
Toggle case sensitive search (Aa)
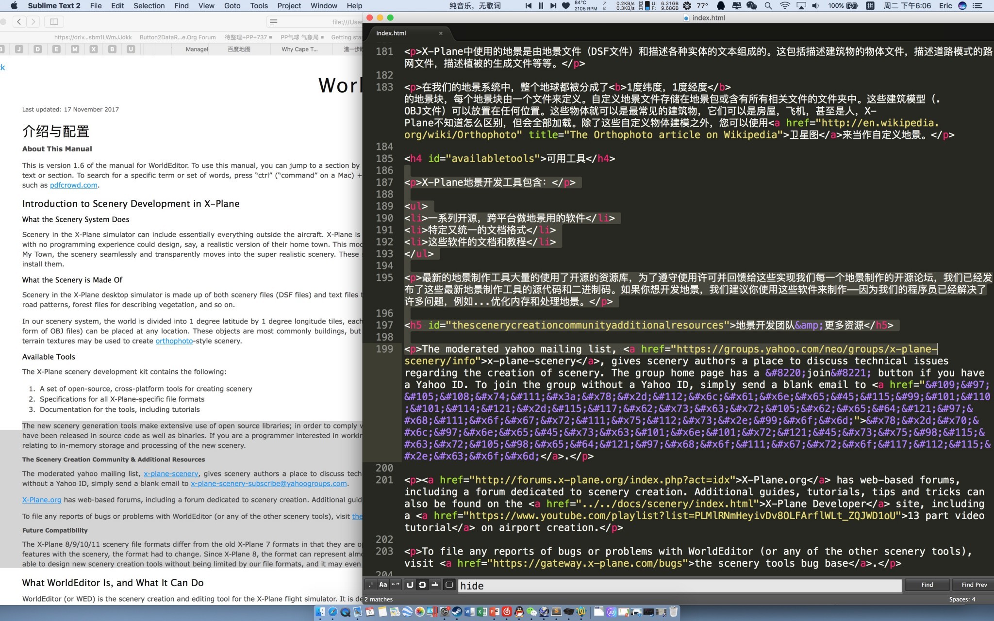[x=383, y=585]
